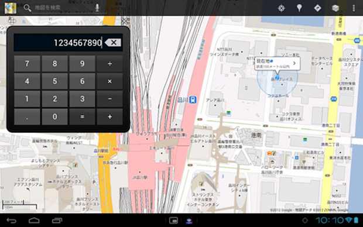Center map on my location
This screenshot has height=227, width=363.
tap(281, 8)
